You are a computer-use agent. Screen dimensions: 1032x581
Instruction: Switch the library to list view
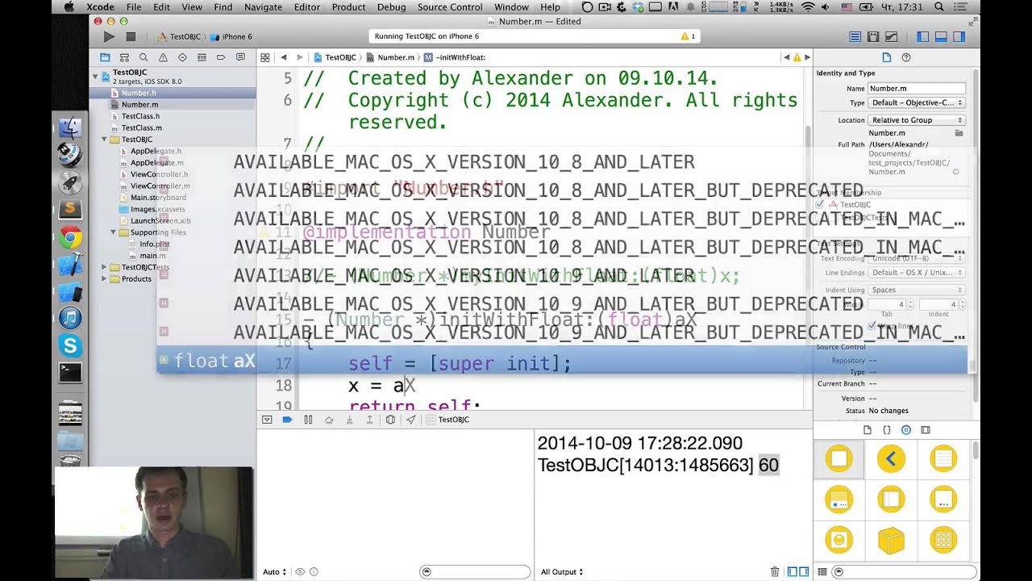pyautogui.click(x=822, y=571)
